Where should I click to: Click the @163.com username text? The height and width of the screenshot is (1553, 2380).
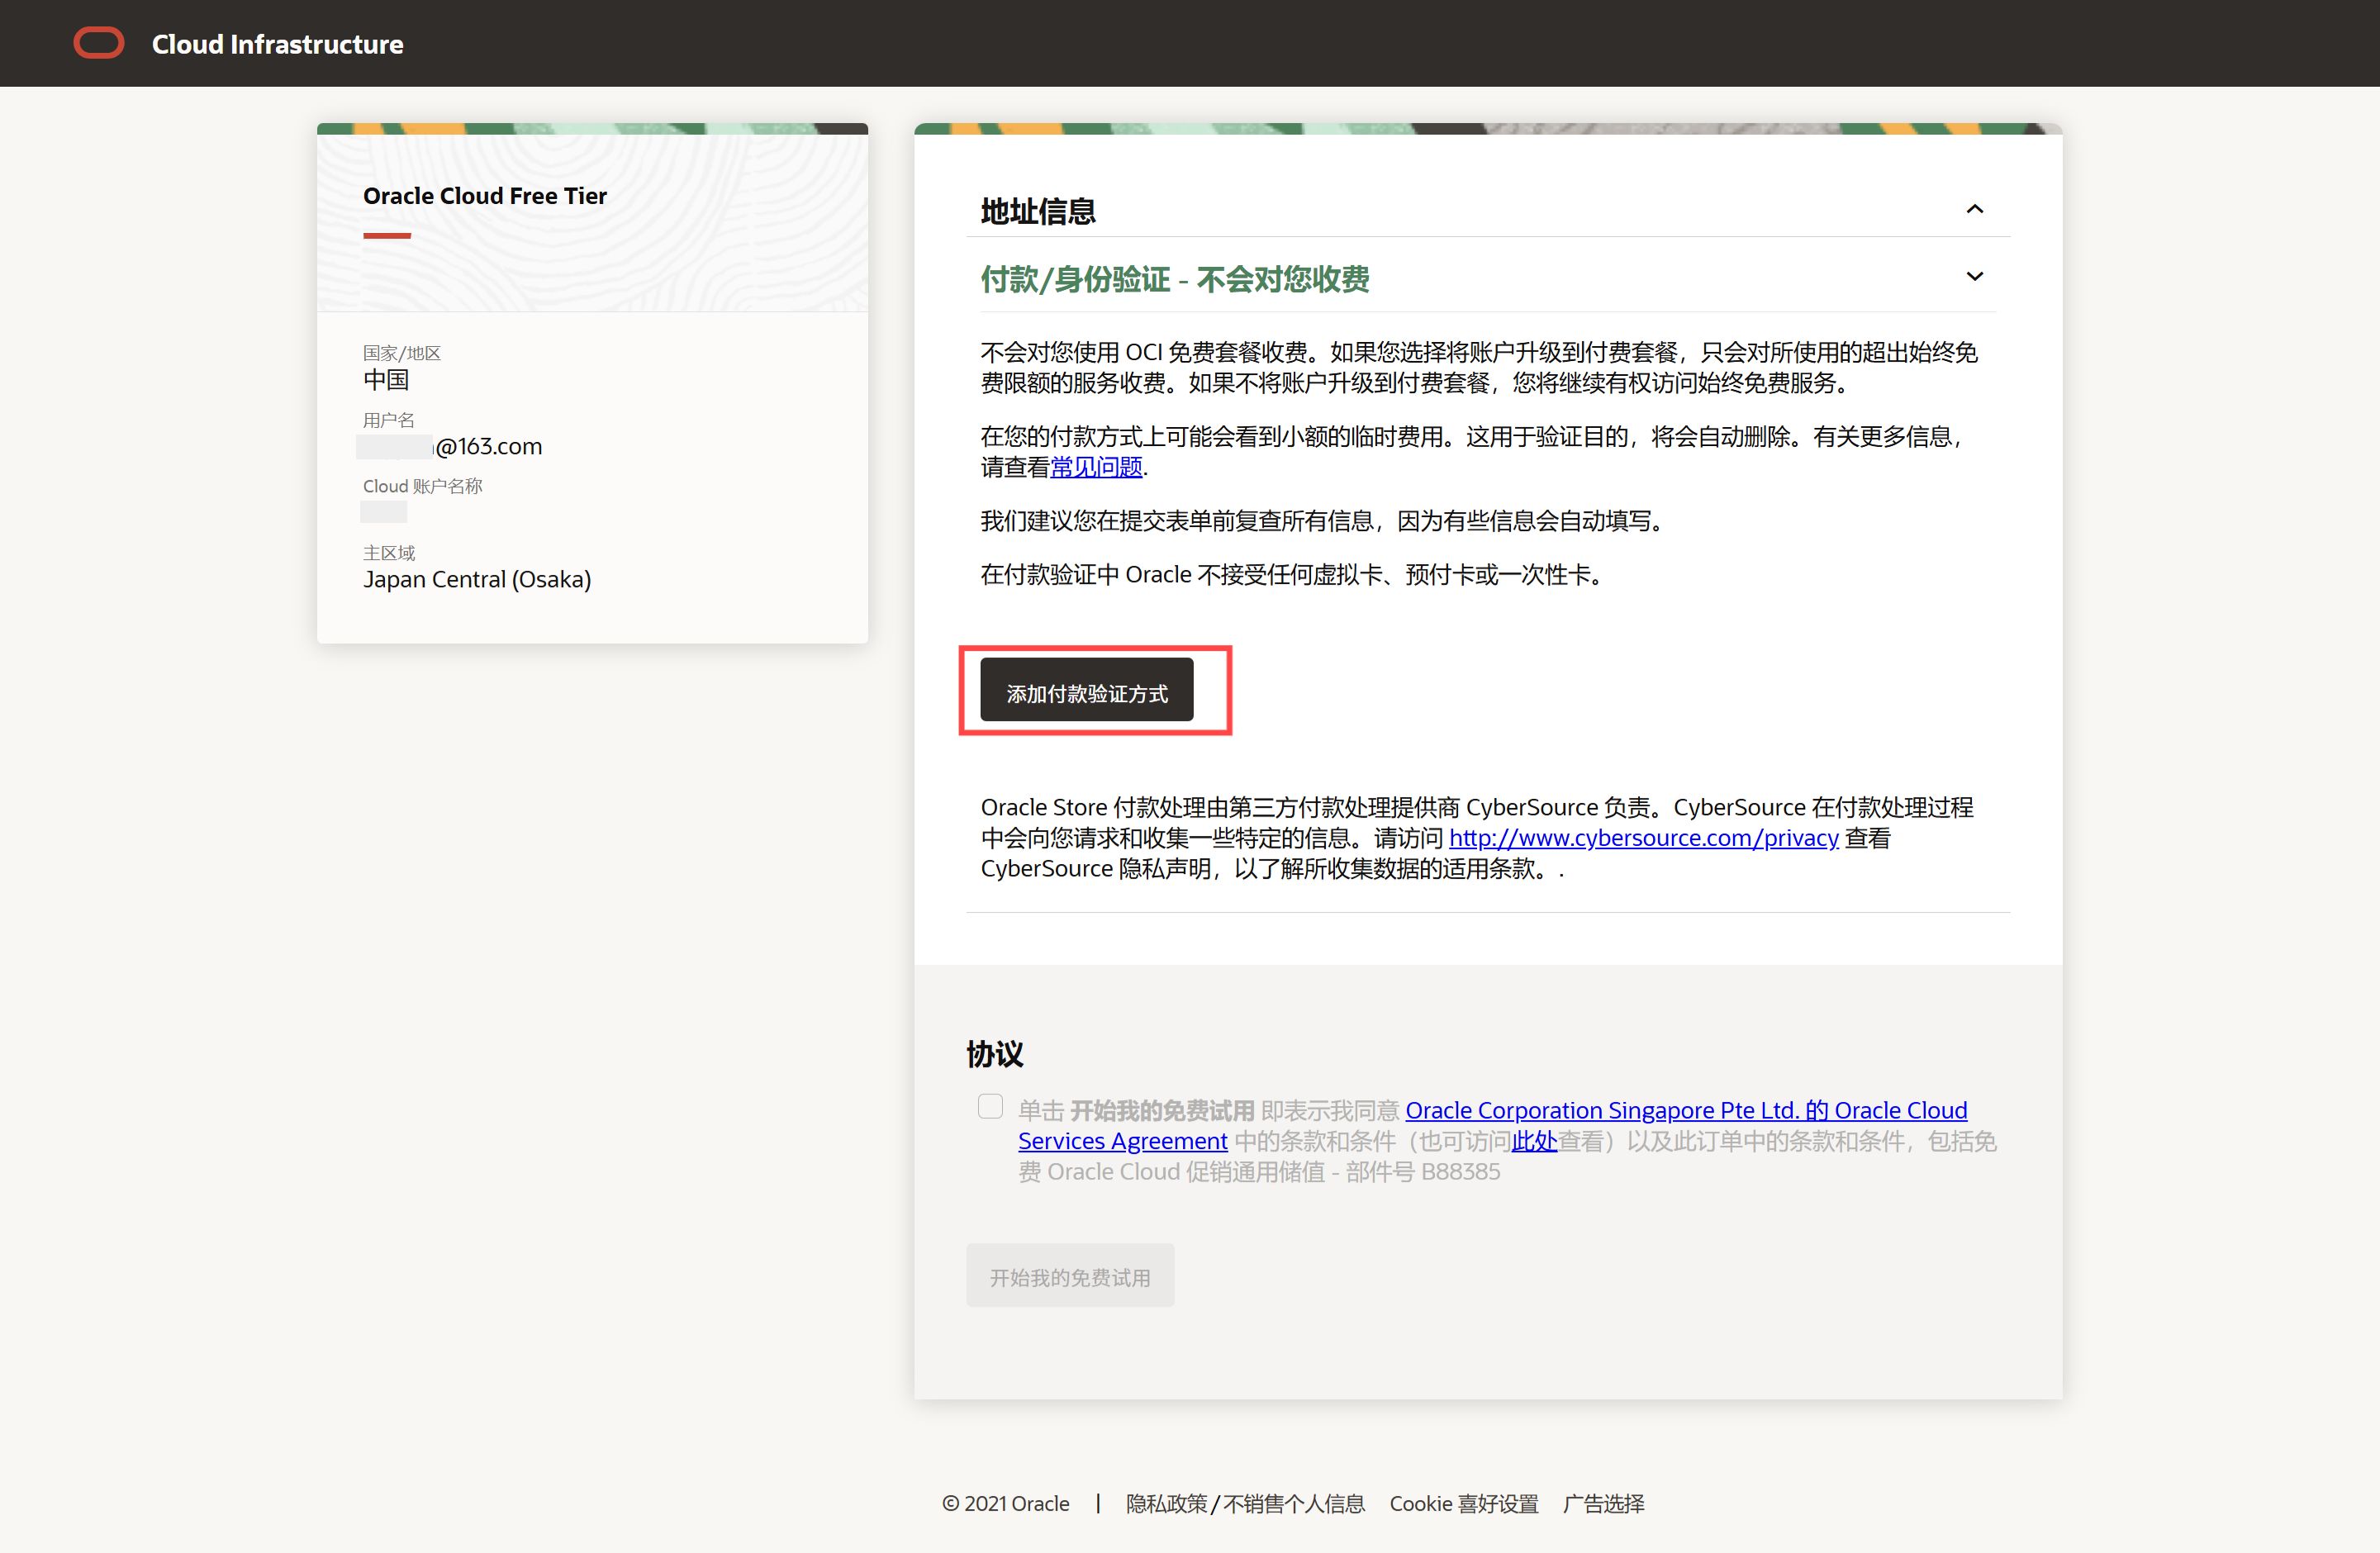coord(488,446)
